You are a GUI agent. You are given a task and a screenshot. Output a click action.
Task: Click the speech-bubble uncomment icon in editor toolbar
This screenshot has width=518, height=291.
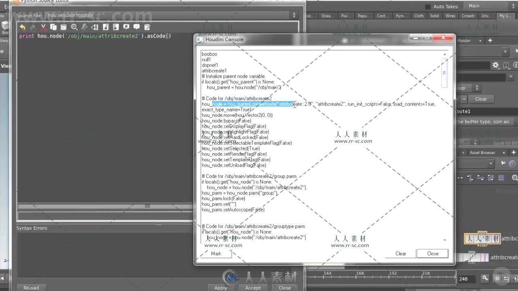point(137,27)
